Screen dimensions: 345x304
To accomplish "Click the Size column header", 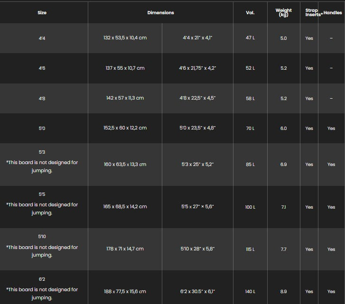I will [42, 13].
